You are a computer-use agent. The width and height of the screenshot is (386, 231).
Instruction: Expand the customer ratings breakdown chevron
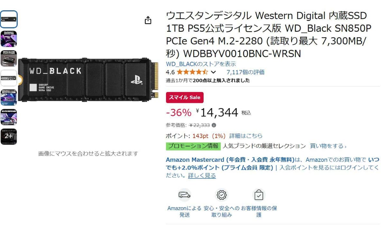[213, 72]
